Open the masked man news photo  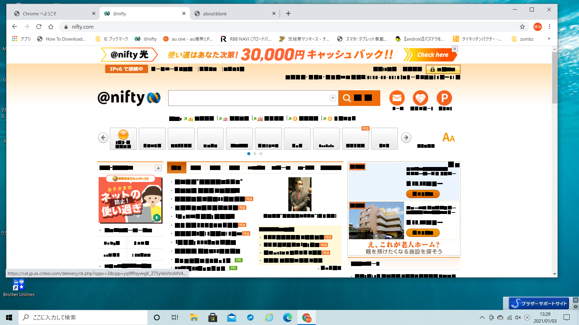[x=300, y=194]
